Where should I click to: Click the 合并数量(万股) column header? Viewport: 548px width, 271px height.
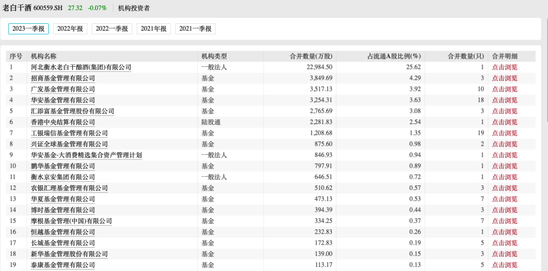tap(312, 56)
